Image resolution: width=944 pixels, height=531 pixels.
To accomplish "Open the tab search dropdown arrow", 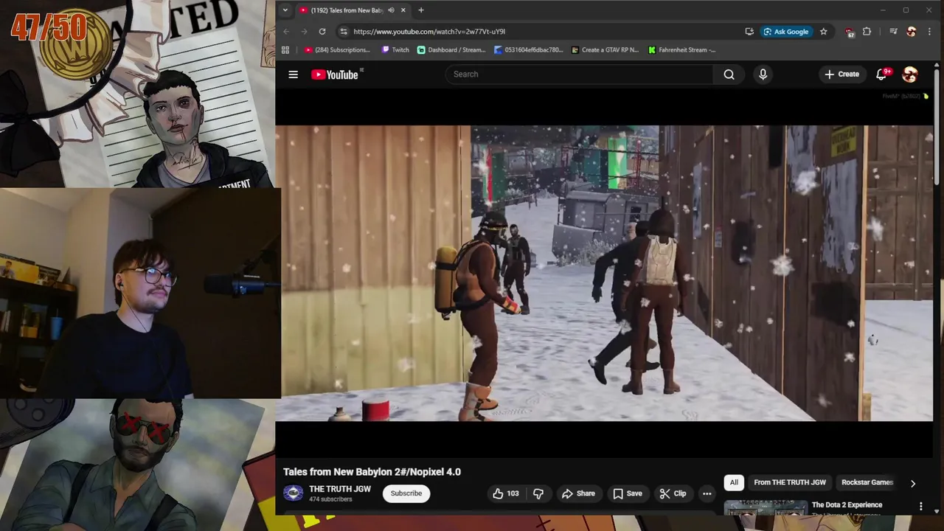I will click(285, 10).
